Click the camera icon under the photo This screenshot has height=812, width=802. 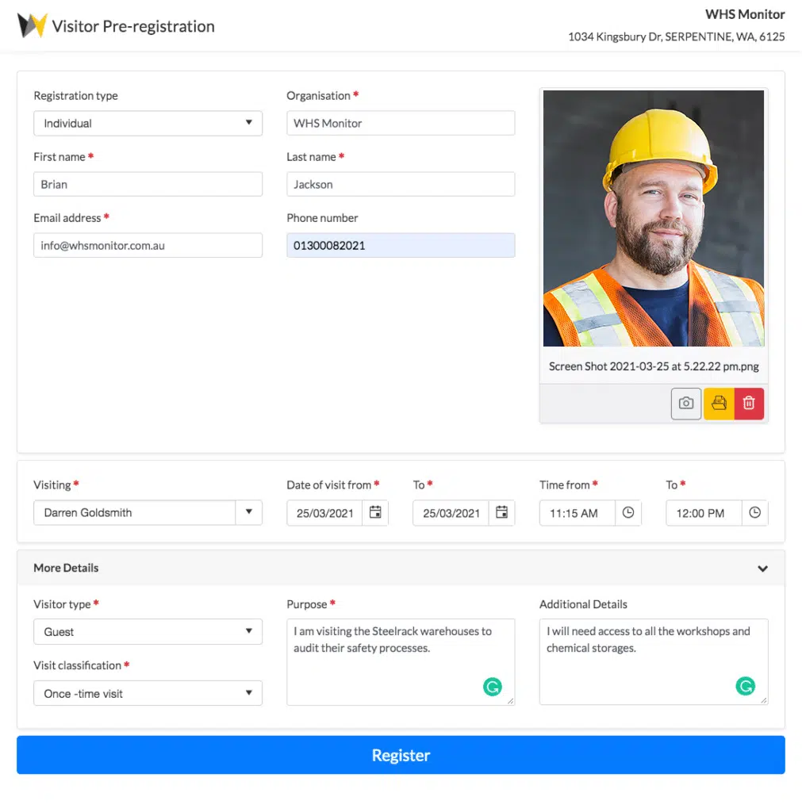click(686, 404)
